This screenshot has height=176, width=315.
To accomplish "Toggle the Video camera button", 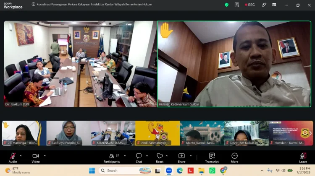I will click(x=36, y=158).
